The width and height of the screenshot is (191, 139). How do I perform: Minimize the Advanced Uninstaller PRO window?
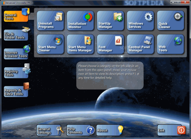point(173,2)
